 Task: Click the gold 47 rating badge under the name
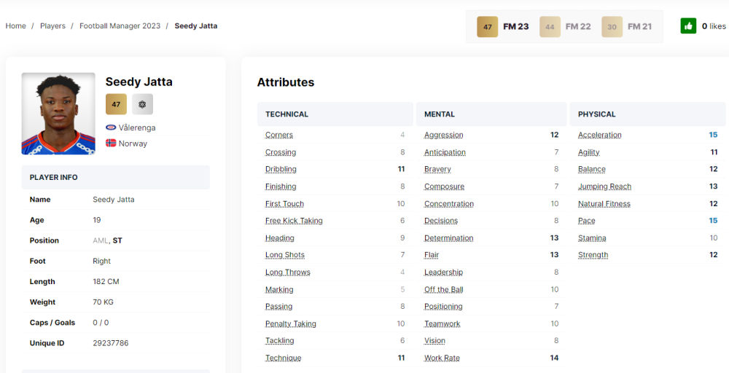(x=116, y=104)
